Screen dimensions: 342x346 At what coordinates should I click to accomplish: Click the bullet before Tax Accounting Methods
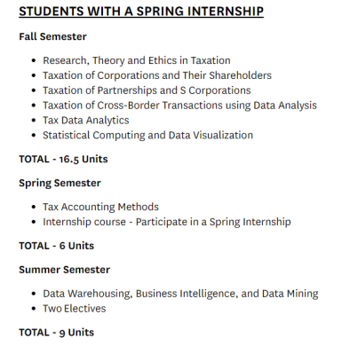(34, 207)
